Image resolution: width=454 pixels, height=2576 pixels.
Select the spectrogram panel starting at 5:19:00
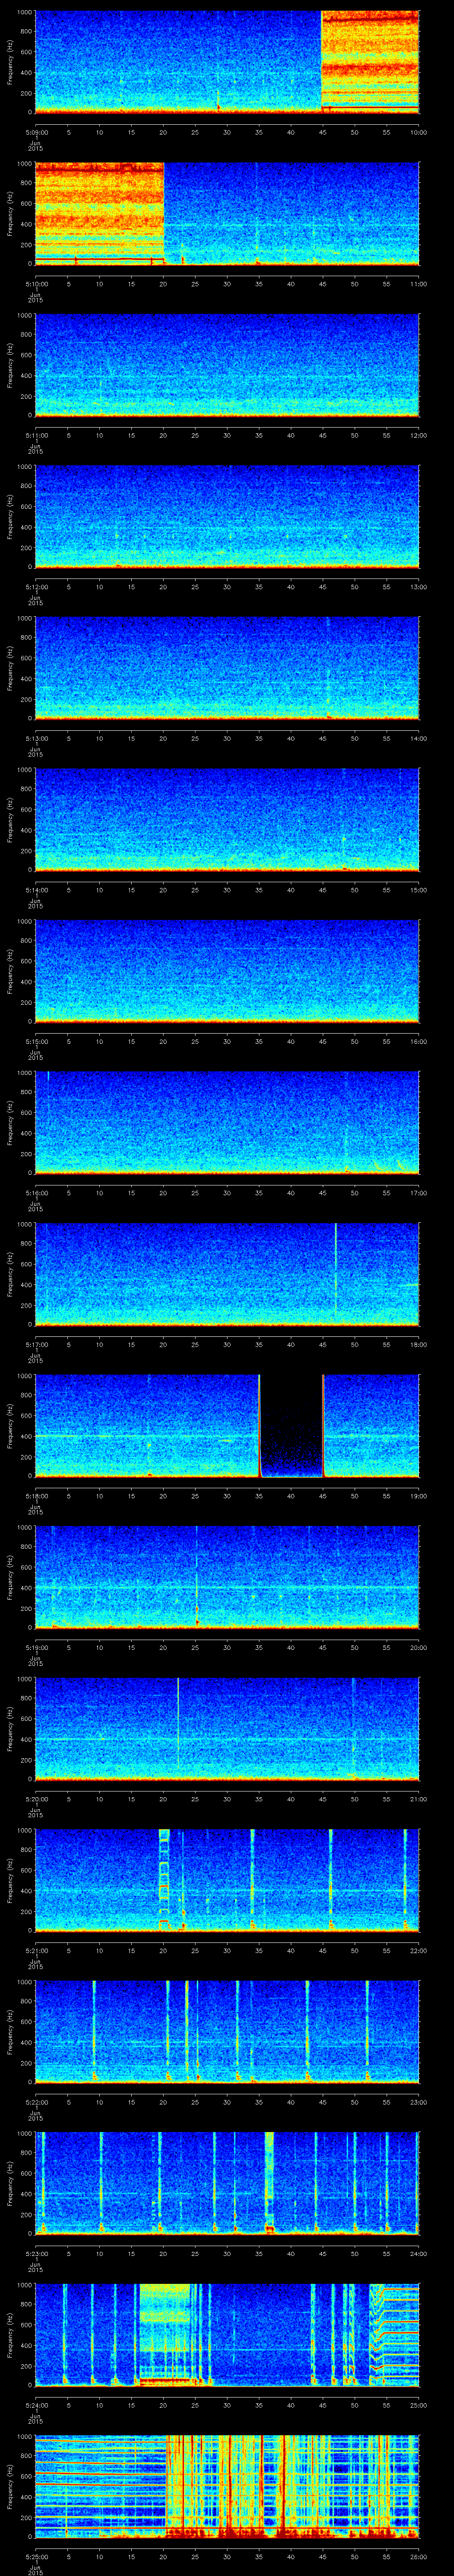click(x=227, y=1576)
